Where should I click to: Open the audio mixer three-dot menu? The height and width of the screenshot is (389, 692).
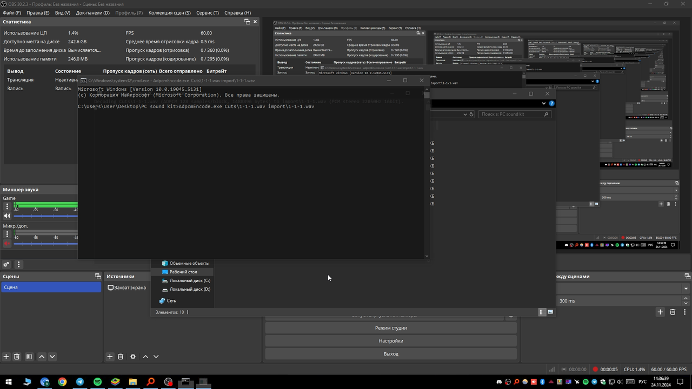(18, 265)
